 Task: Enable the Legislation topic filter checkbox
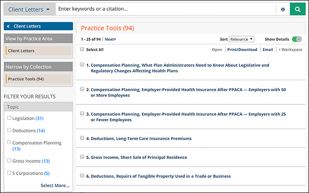[x=9, y=118]
